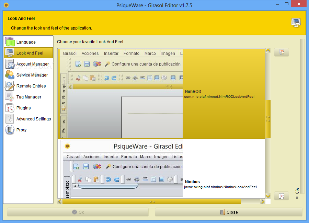Click the Ok button
Viewport: 309px width, 223px height.
(x=78, y=212)
